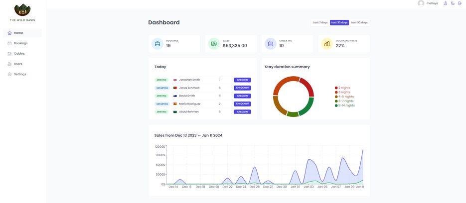Check out Jonas Schmedt
Screen dimensions: 466x203
pyautogui.click(x=242, y=88)
